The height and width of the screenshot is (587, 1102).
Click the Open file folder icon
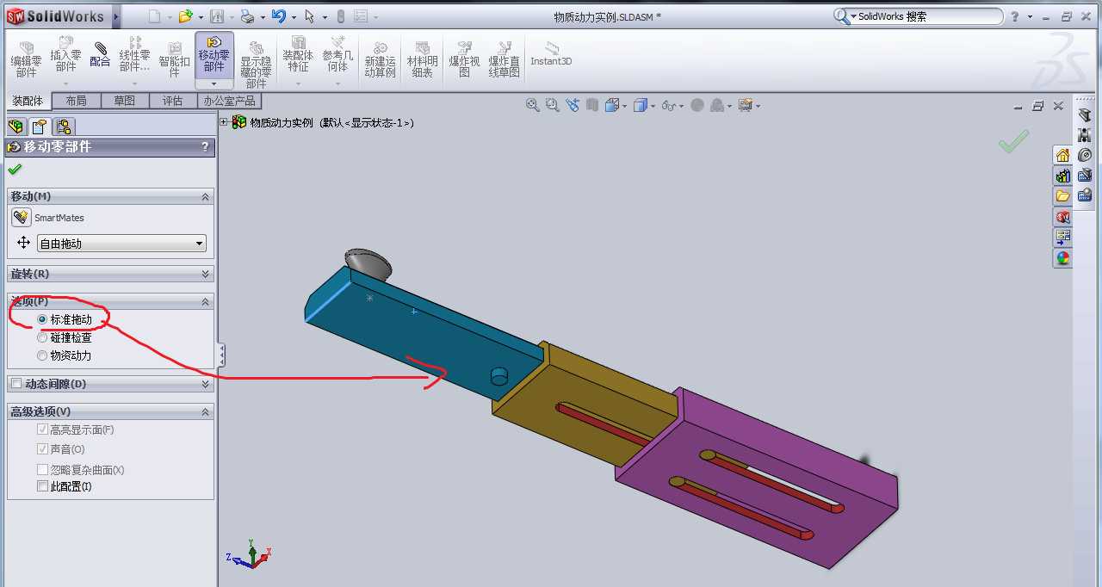click(185, 16)
